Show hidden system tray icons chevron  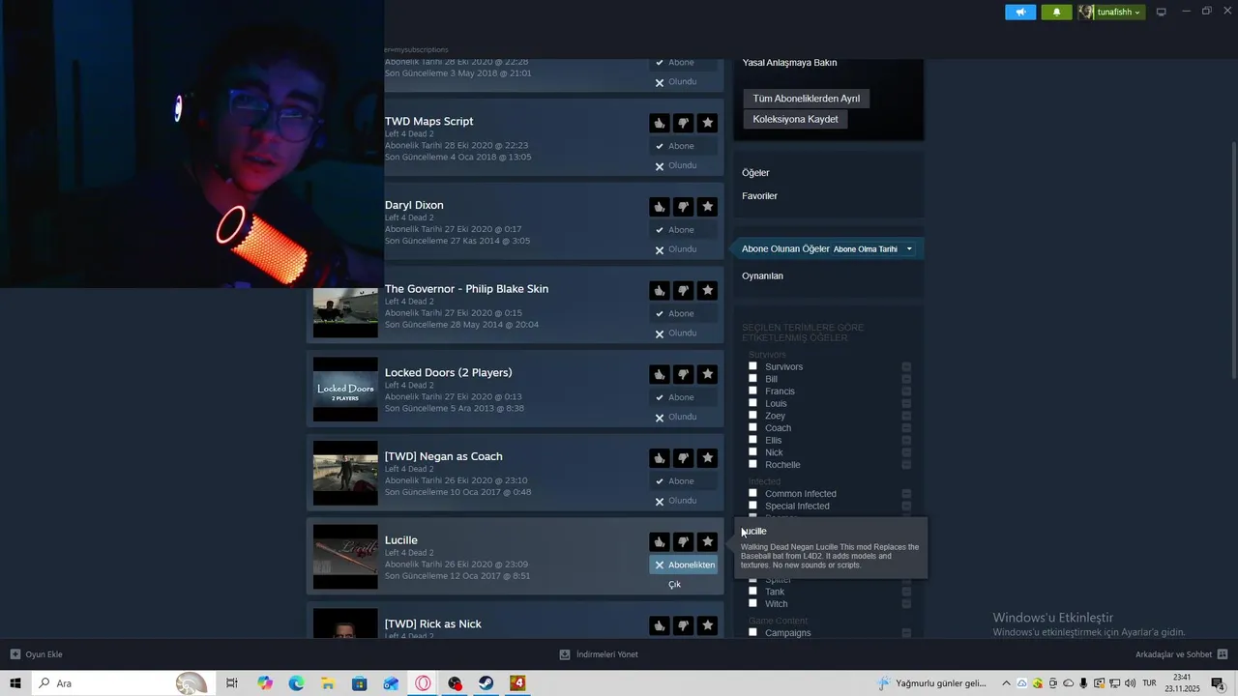click(1006, 683)
